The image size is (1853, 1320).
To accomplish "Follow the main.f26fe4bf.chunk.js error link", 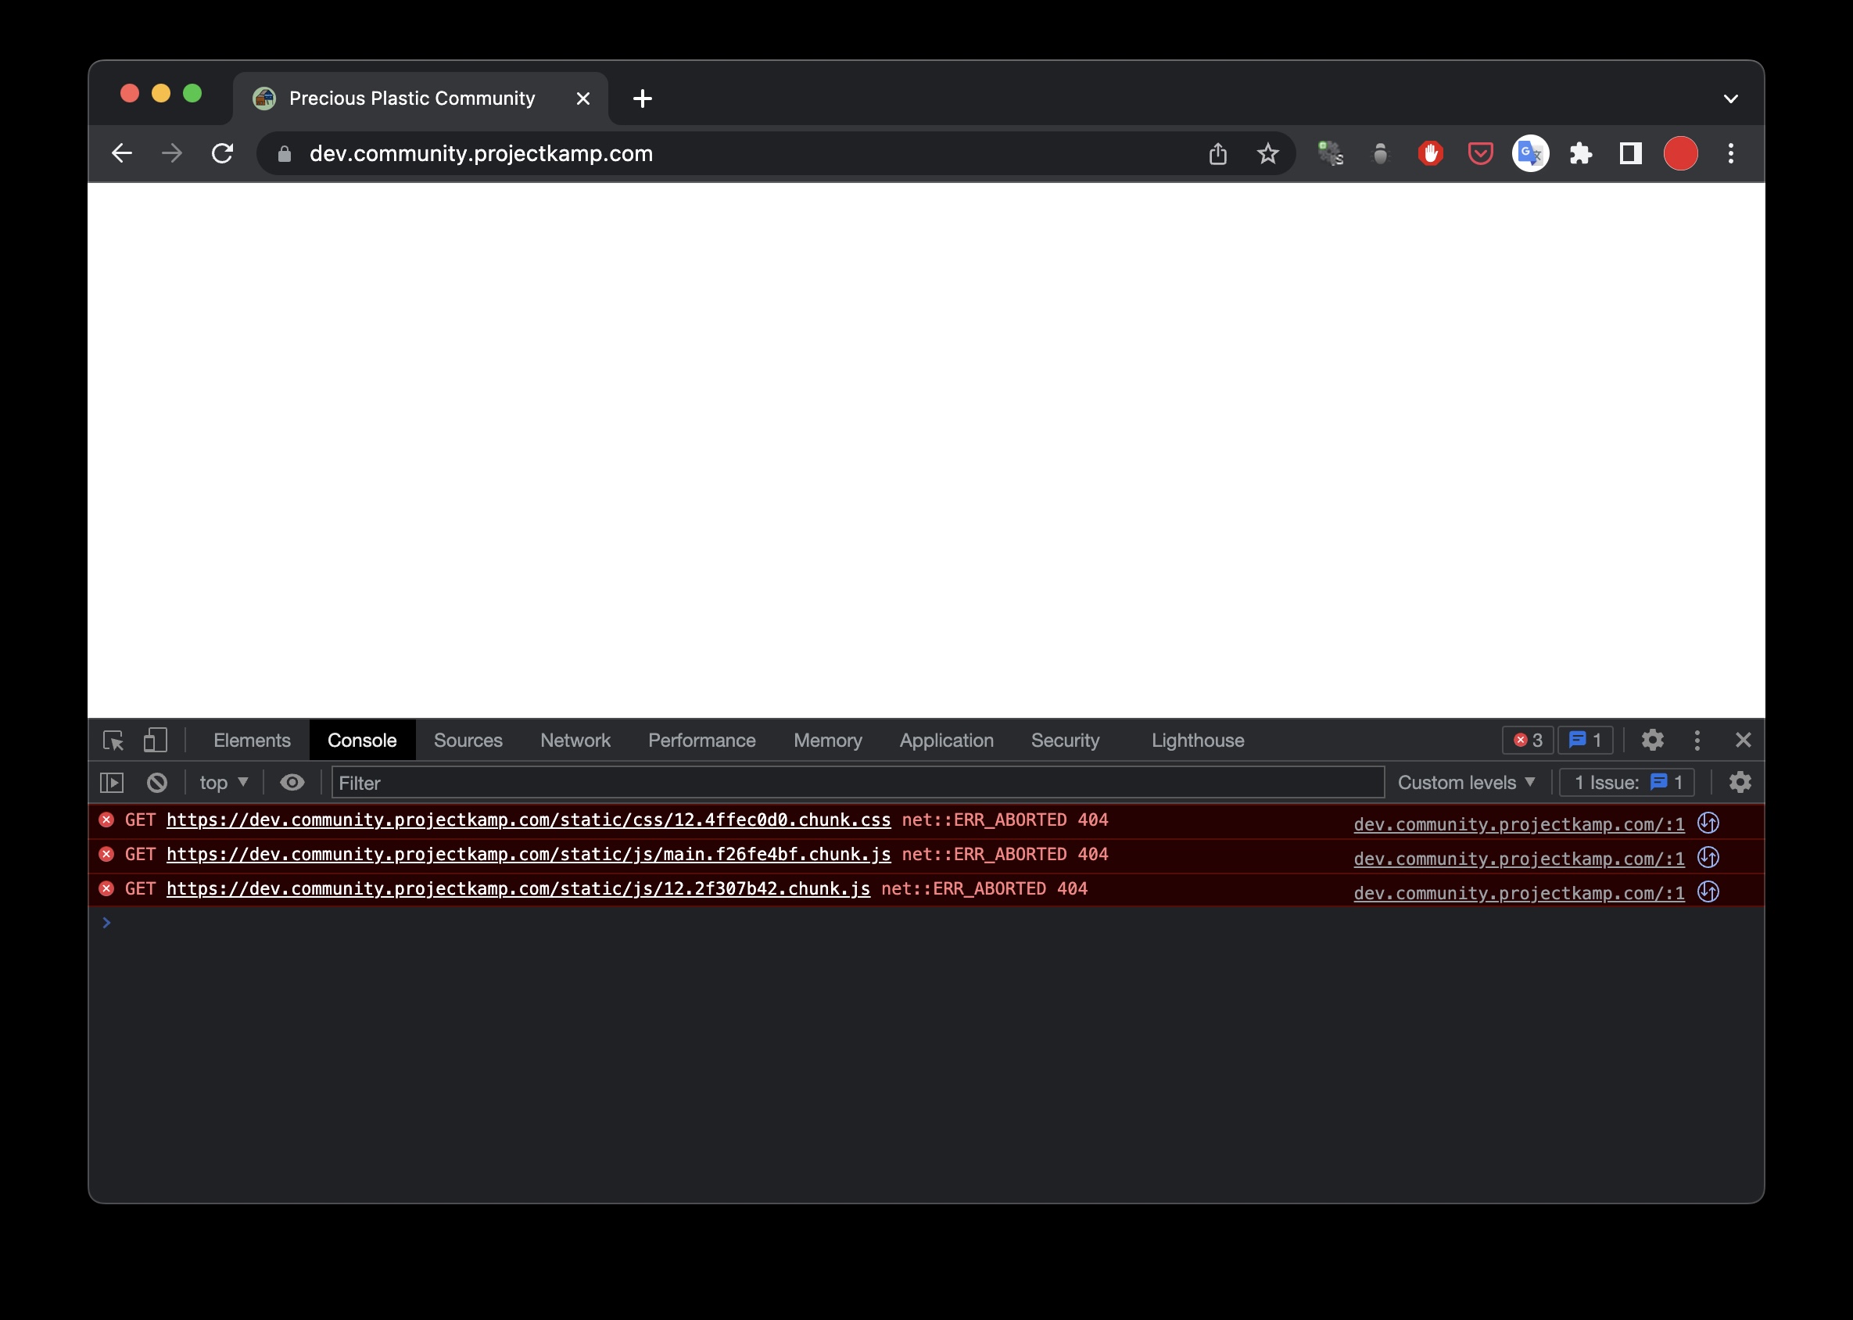I will pos(529,854).
